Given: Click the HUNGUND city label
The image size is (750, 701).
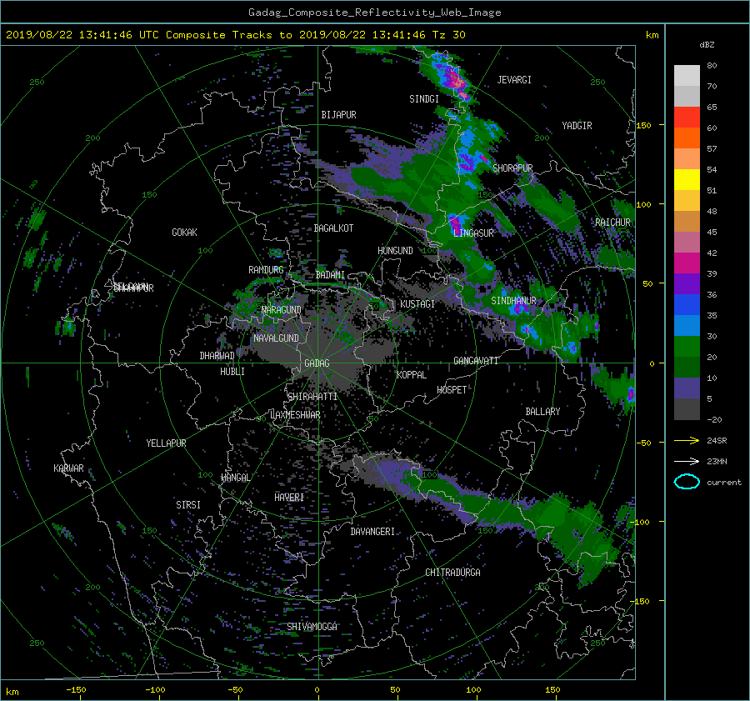Looking at the screenshot, I should click(395, 251).
